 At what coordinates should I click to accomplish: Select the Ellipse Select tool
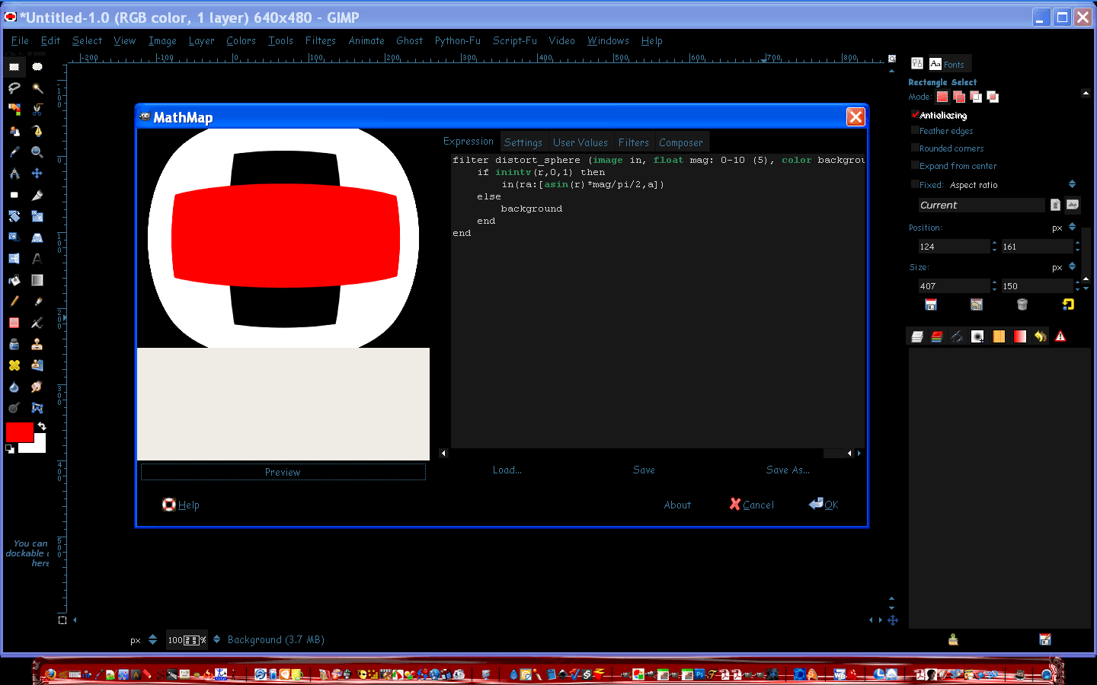[37, 67]
